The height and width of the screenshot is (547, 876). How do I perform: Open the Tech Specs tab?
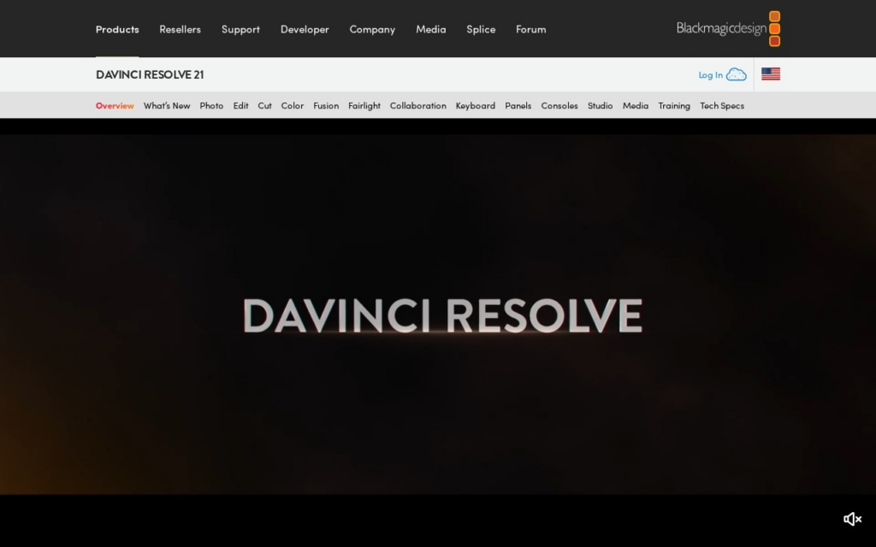pyautogui.click(x=722, y=105)
